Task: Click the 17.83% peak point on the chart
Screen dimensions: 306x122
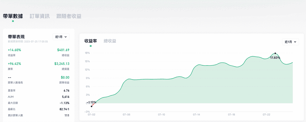Action: (x=275, y=53)
